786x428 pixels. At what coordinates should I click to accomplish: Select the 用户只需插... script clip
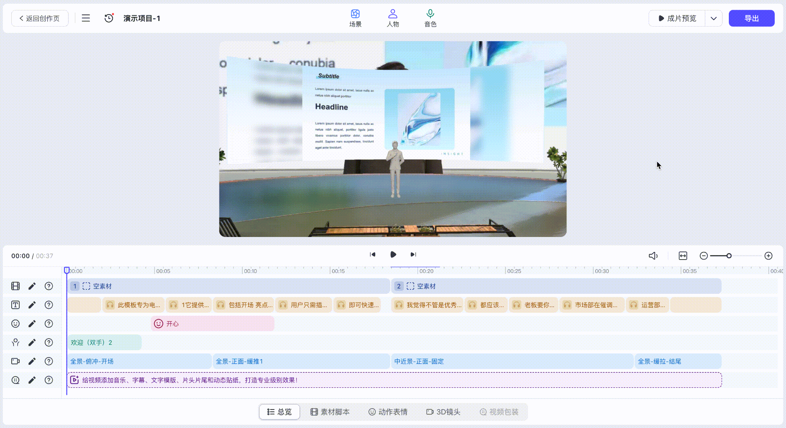pyautogui.click(x=304, y=305)
